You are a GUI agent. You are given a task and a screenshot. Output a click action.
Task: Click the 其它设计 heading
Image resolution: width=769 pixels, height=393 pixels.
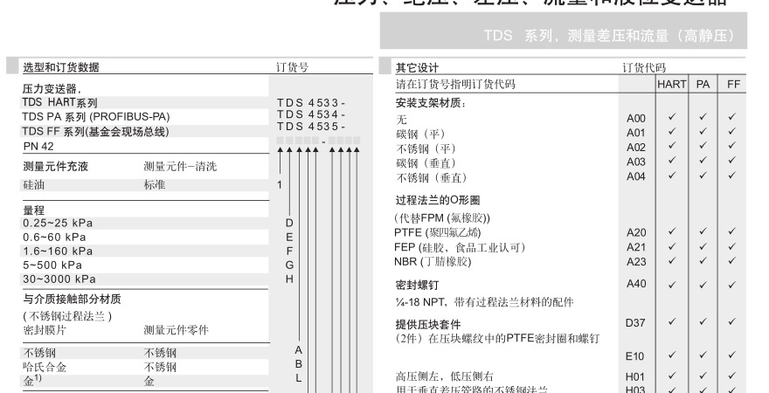coord(417,67)
